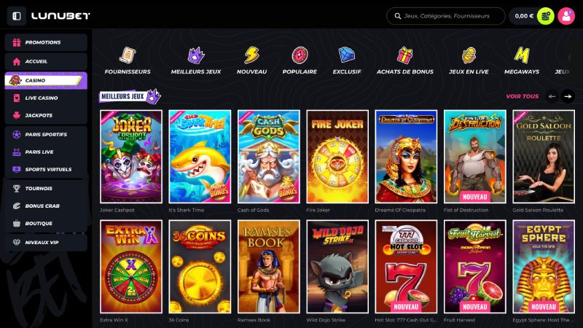Click the 'Fruit Harvest' caption text

(x=459, y=320)
